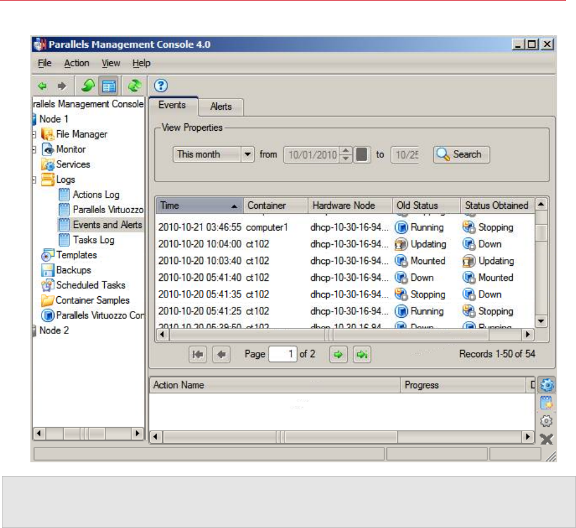Switch to the Alerts tab
Image resolution: width=576 pixels, height=528 pixels.
pyautogui.click(x=221, y=107)
